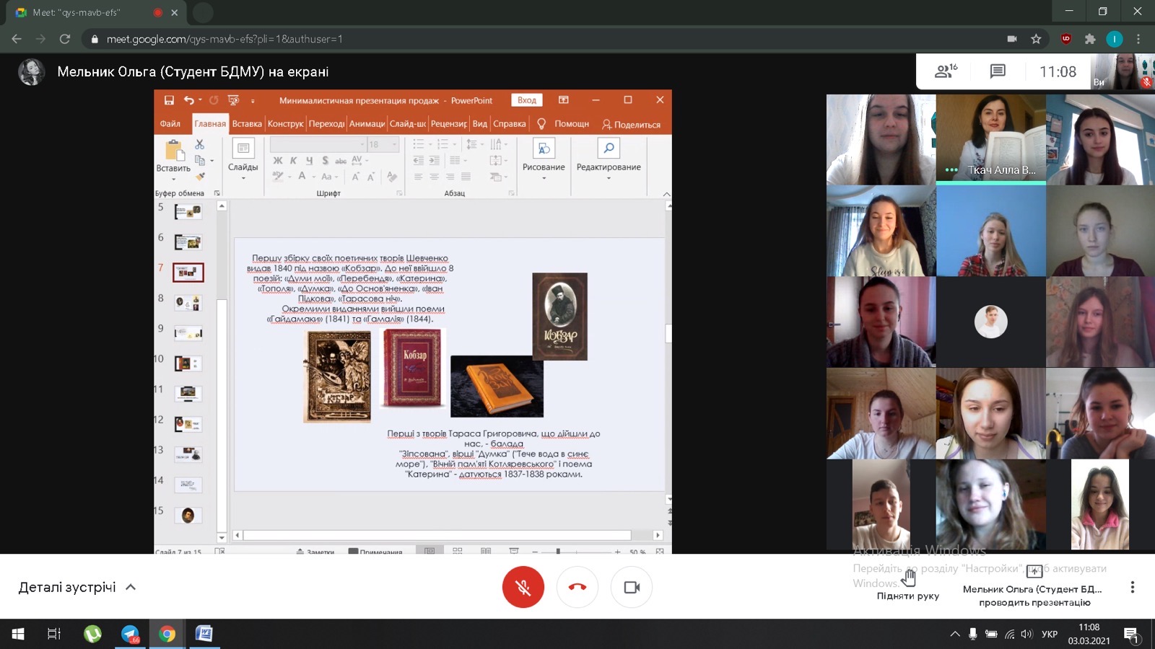Switch to the Справка tab
Image resolution: width=1155 pixels, height=649 pixels.
[510, 124]
